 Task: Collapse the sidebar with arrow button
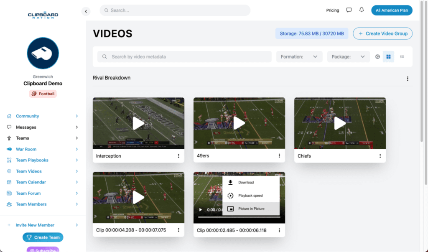86,12
